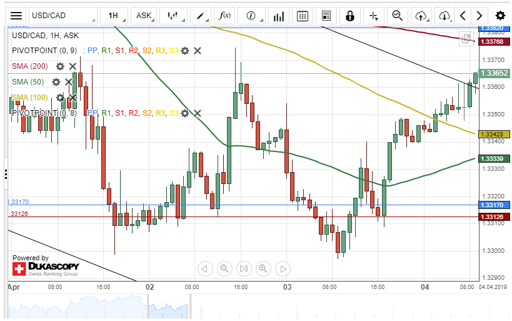Go to next with right chevron

click(479, 16)
